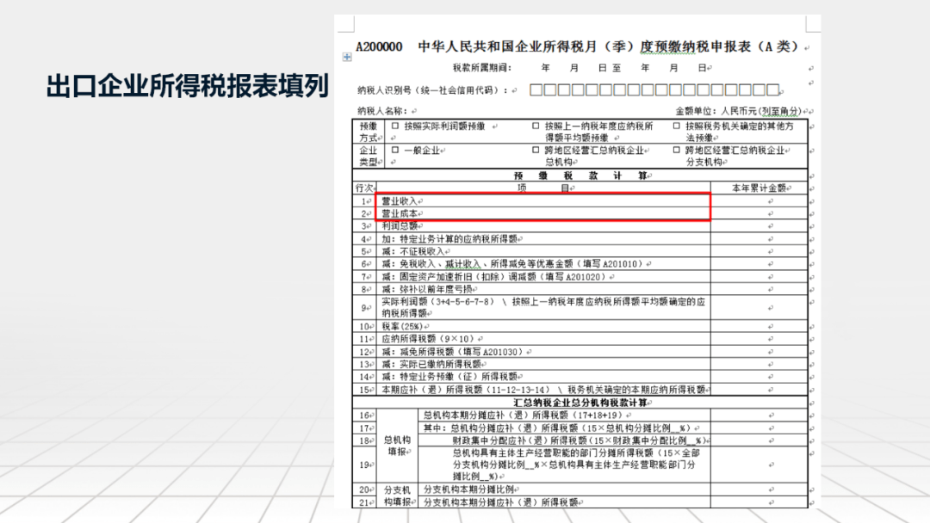
Task: Check 按照税务机关确定的其他方法预缴 checkbox
Action: [677, 126]
